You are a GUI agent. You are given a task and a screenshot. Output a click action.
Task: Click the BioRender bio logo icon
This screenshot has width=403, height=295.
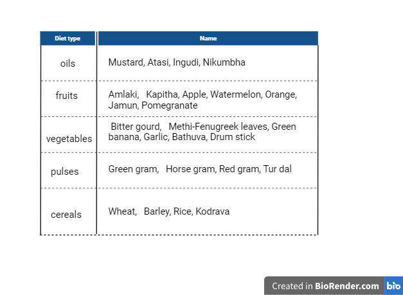393,286
